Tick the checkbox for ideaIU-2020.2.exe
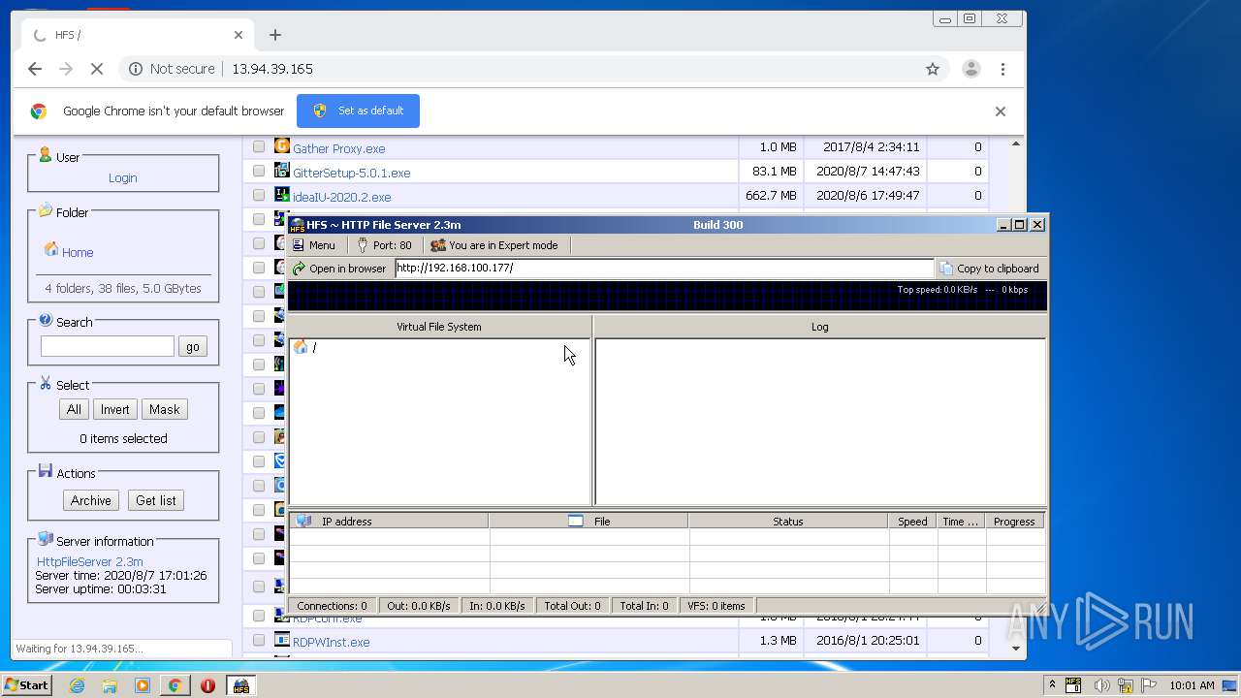The image size is (1241, 698). pos(259,195)
